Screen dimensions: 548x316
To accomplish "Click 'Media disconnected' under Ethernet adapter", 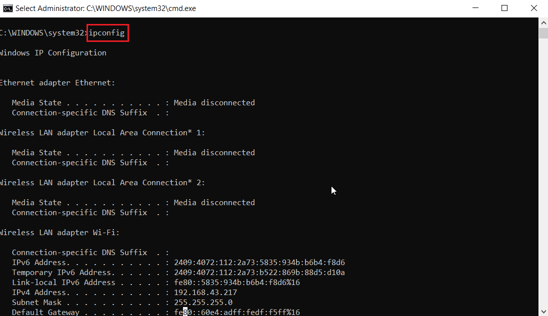I will point(214,102).
